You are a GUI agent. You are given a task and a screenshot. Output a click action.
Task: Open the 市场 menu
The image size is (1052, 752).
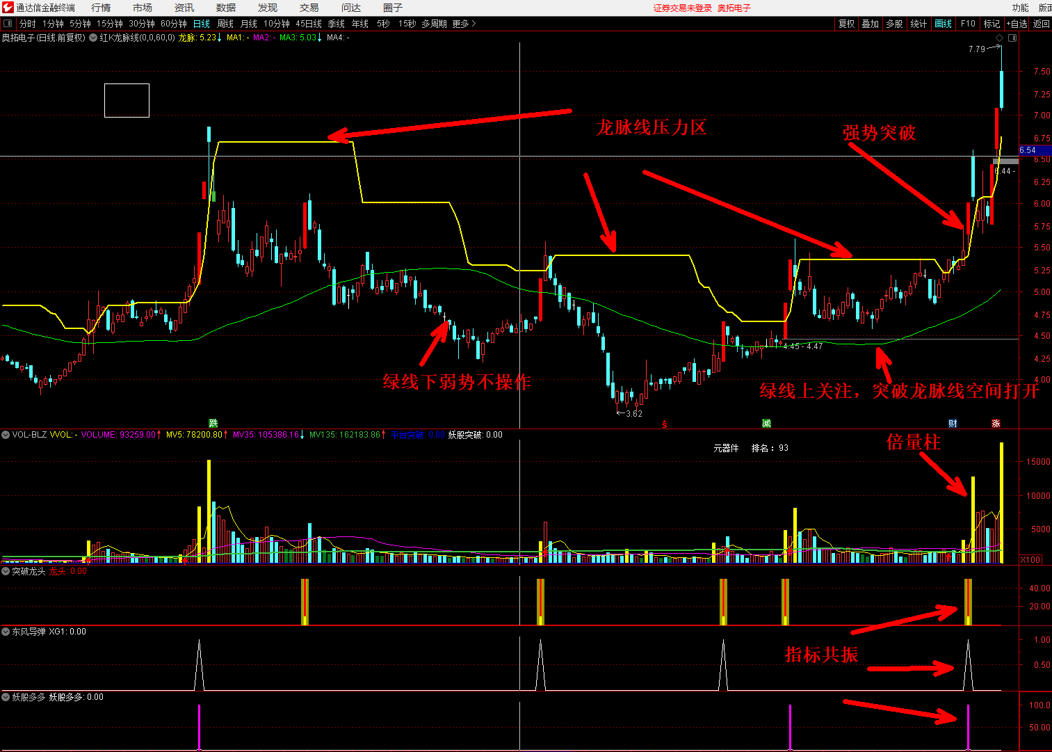143,8
